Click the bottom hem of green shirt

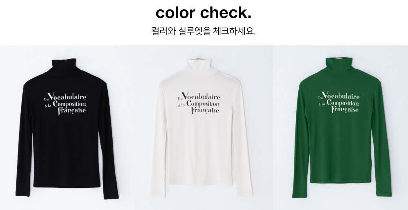340,181
